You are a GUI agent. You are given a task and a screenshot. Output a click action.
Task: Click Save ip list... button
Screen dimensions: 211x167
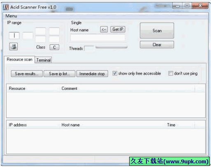click(x=59, y=74)
